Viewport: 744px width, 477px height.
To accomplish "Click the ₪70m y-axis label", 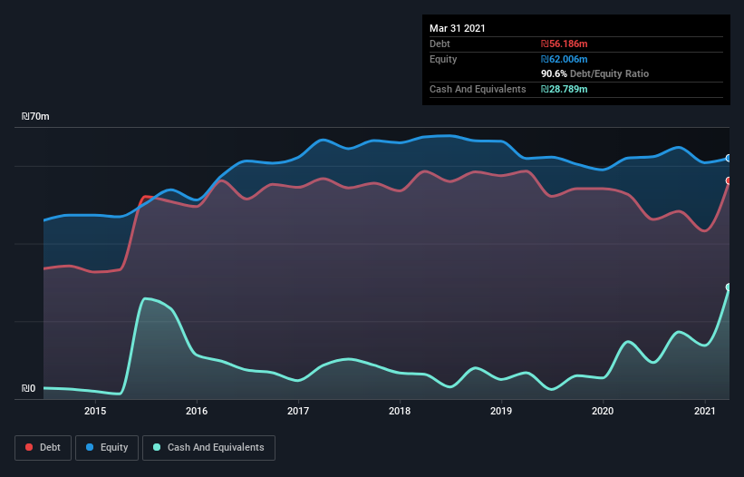I will [x=35, y=116].
